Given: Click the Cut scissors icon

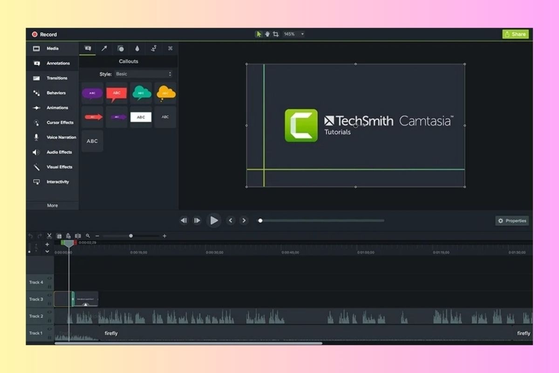Looking at the screenshot, I should point(49,236).
